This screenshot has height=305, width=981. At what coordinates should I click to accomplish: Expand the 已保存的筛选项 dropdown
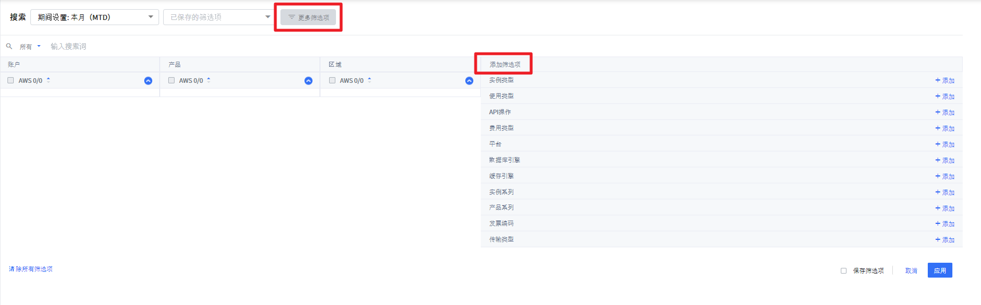tap(220, 17)
